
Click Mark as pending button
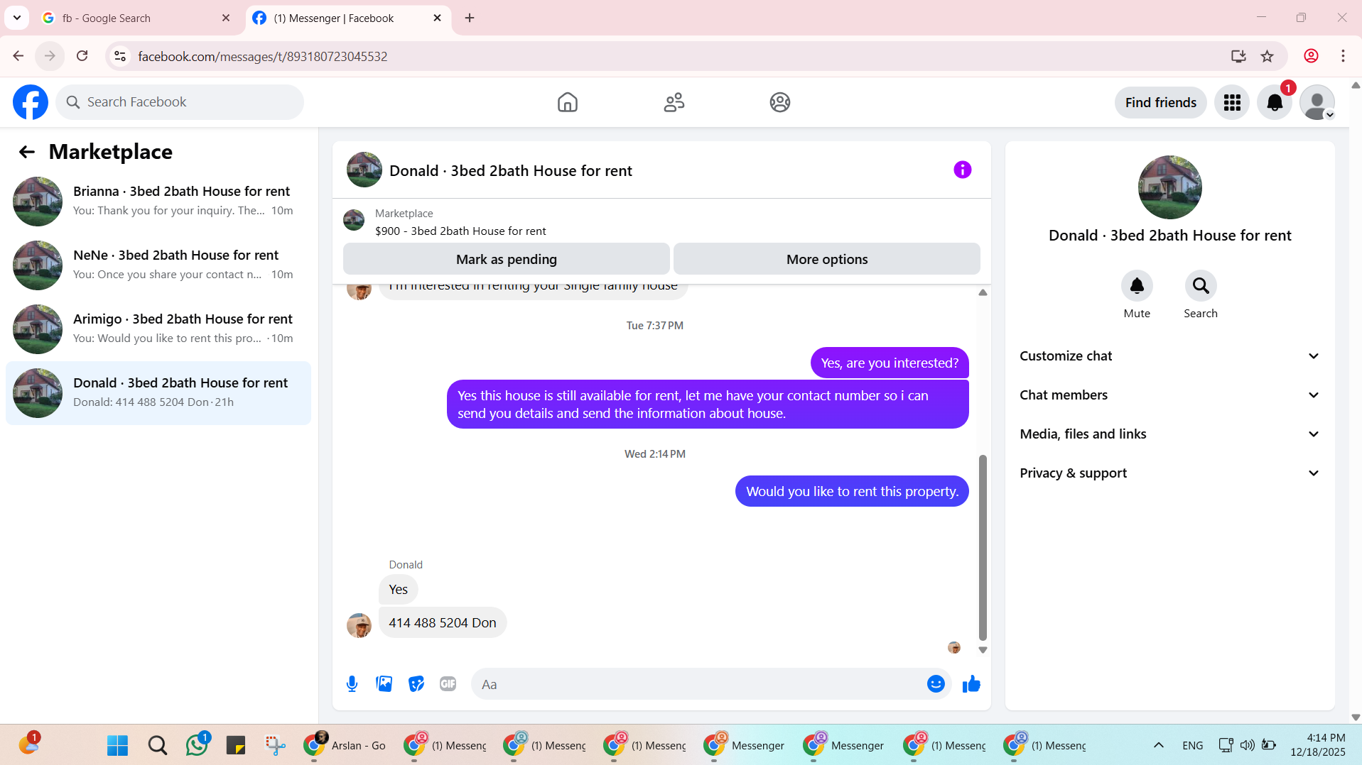pyautogui.click(x=506, y=259)
